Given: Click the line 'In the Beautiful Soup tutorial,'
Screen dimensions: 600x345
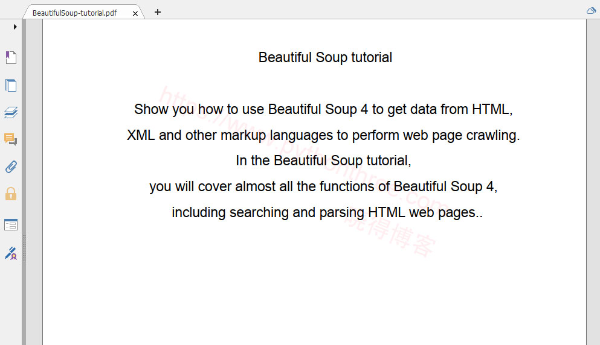Looking at the screenshot, I should 323,161.
